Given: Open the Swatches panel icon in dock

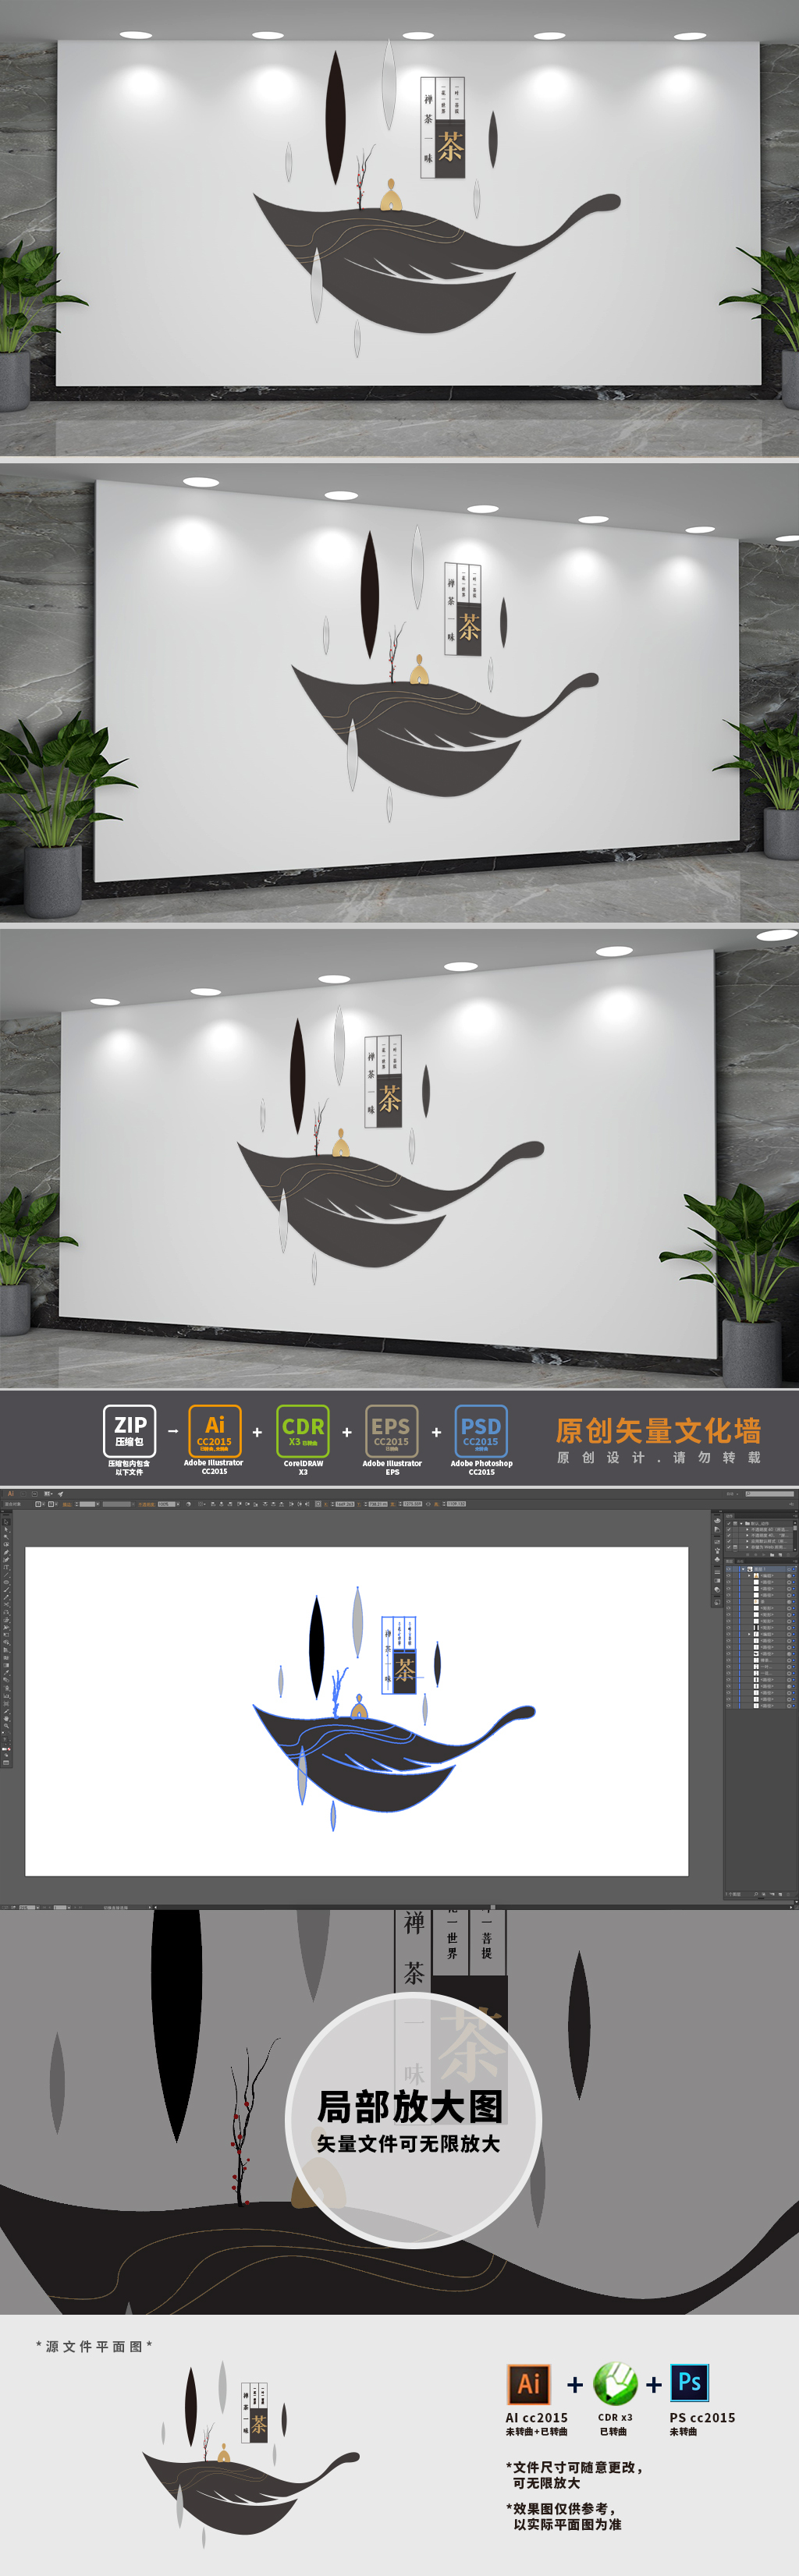Looking at the screenshot, I should pos(717,1542).
